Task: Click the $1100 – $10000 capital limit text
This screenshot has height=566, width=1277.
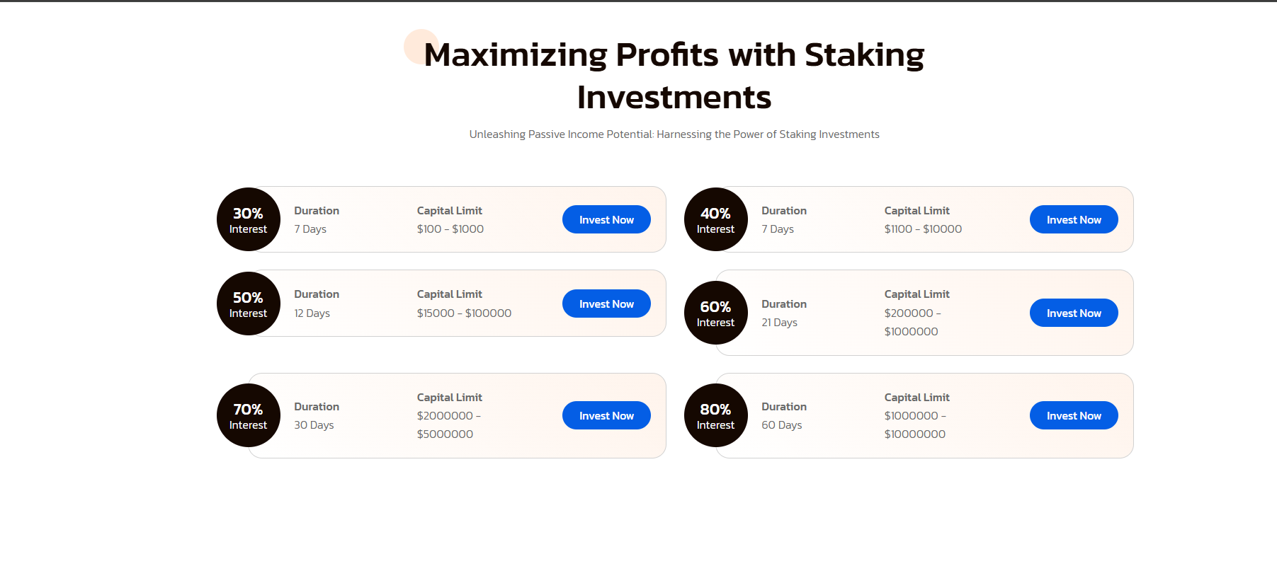Action: tap(922, 229)
